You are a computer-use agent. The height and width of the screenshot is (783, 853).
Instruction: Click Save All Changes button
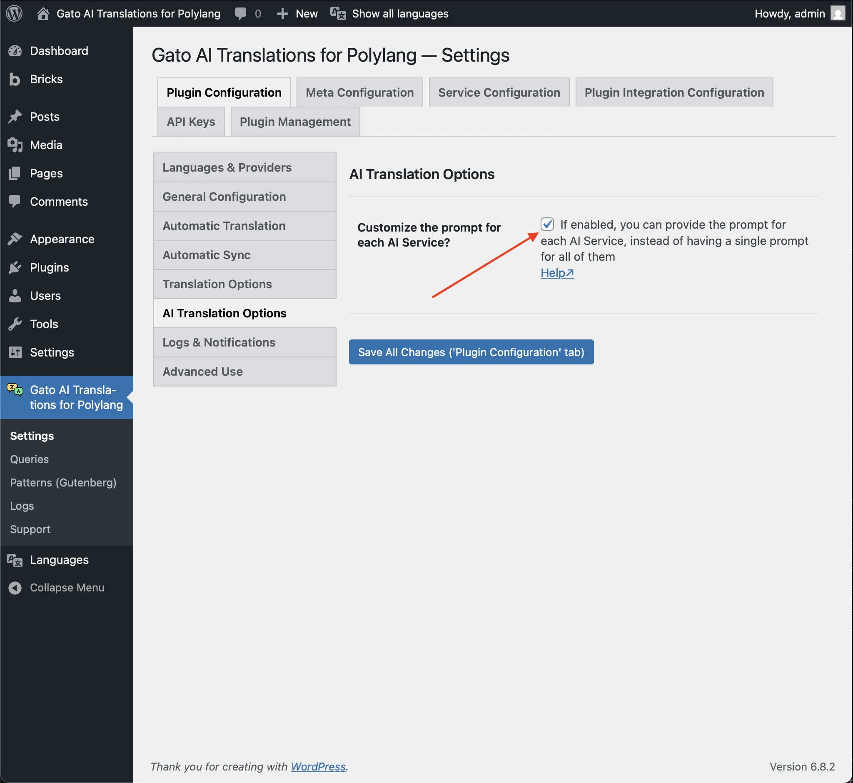471,352
